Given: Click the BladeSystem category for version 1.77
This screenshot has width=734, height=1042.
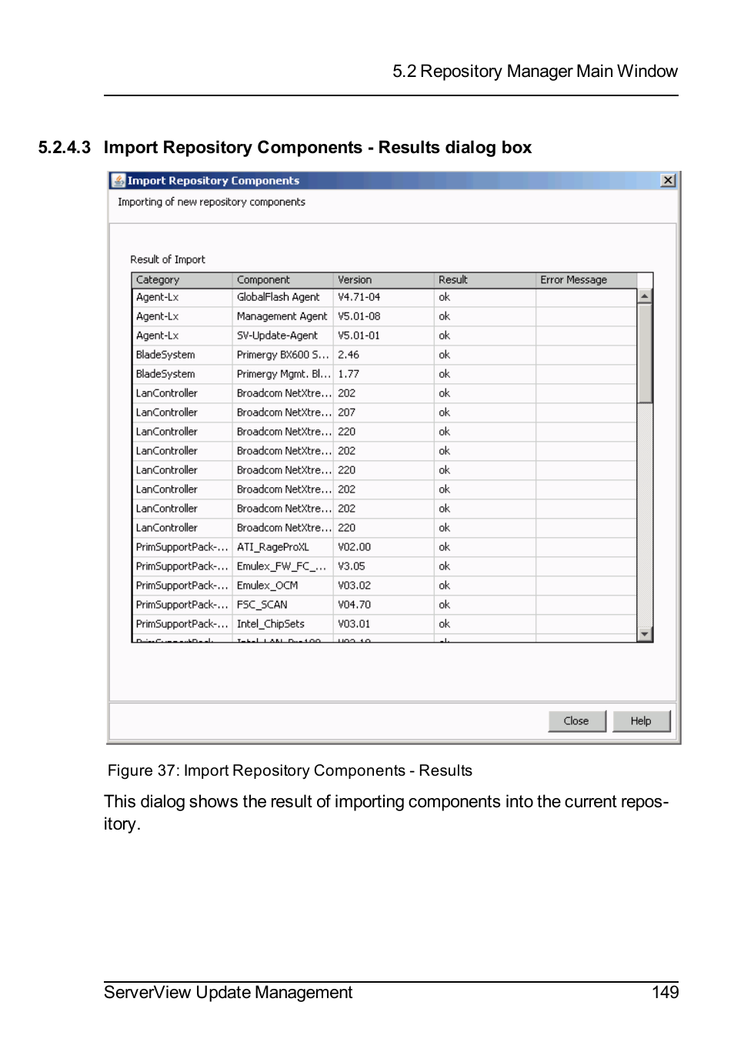Looking at the screenshot, I should (182, 374).
